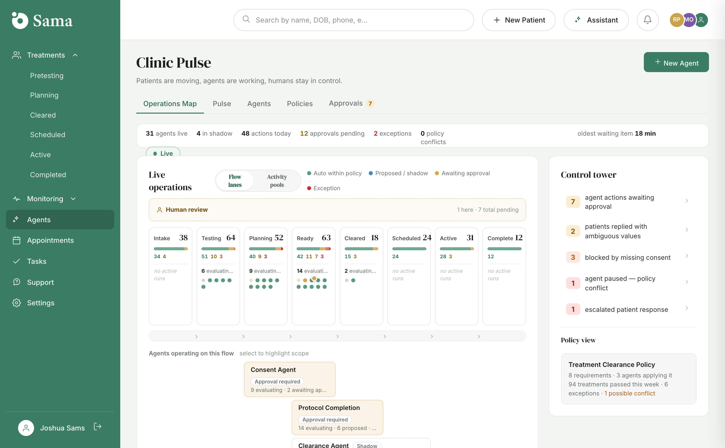Open agent paused policy conflict chevron
This screenshot has width=725, height=448.
[687, 282]
